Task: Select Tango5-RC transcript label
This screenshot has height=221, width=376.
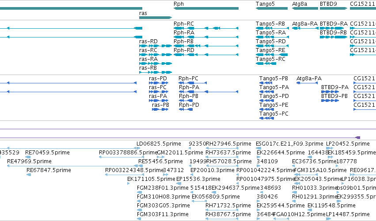Action: tap(270, 59)
